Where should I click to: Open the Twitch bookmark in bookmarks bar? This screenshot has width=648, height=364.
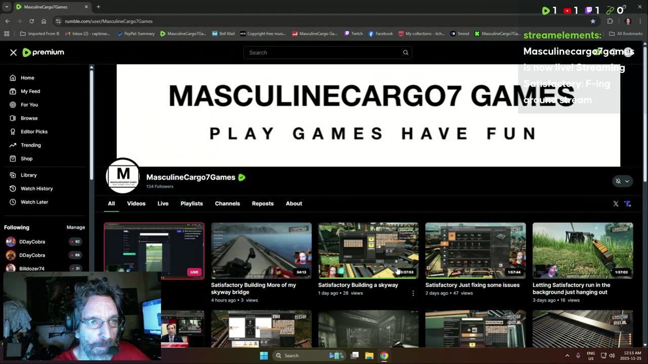click(x=353, y=34)
